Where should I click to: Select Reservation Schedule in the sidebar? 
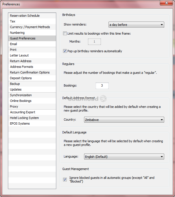pos(25,16)
